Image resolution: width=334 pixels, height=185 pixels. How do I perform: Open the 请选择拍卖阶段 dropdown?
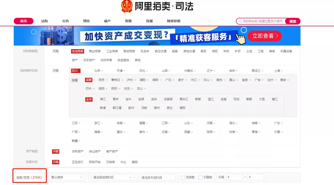coord(113,177)
